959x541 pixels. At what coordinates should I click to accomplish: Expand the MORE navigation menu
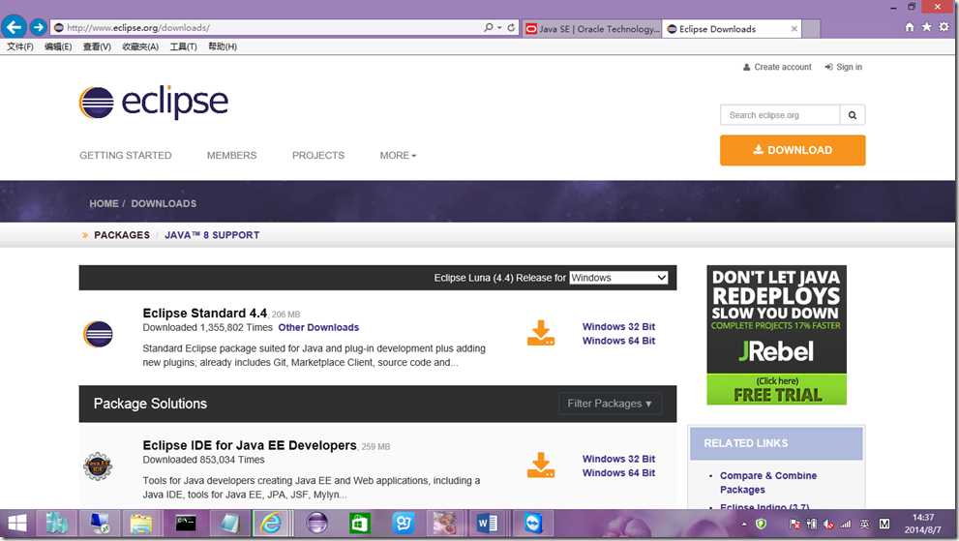(x=398, y=156)
